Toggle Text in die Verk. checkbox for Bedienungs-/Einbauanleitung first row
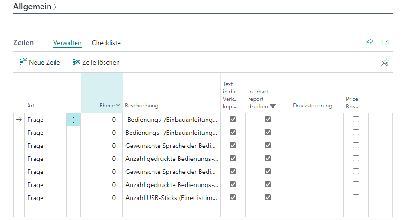 point(233,120)
